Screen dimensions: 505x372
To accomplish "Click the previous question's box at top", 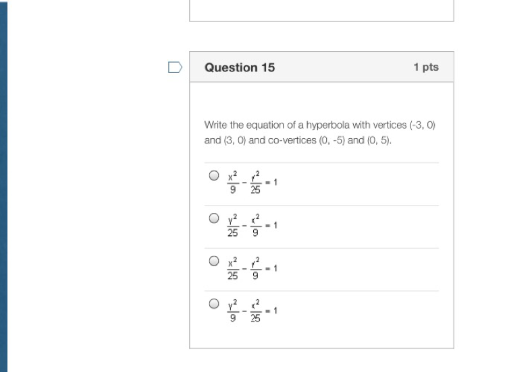I will click(322, 11).
